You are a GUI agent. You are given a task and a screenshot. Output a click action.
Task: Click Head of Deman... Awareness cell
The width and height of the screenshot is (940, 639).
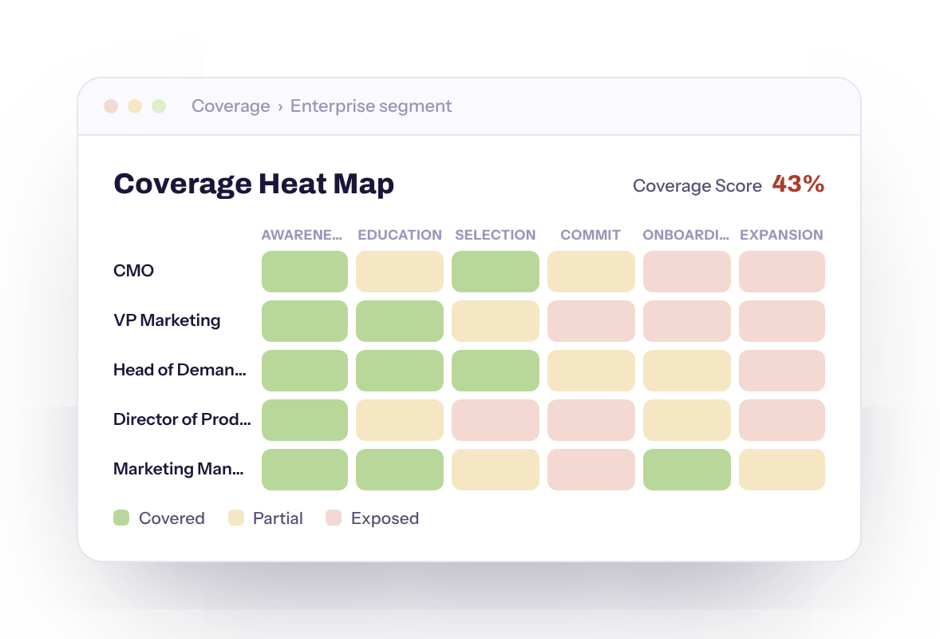305,371
